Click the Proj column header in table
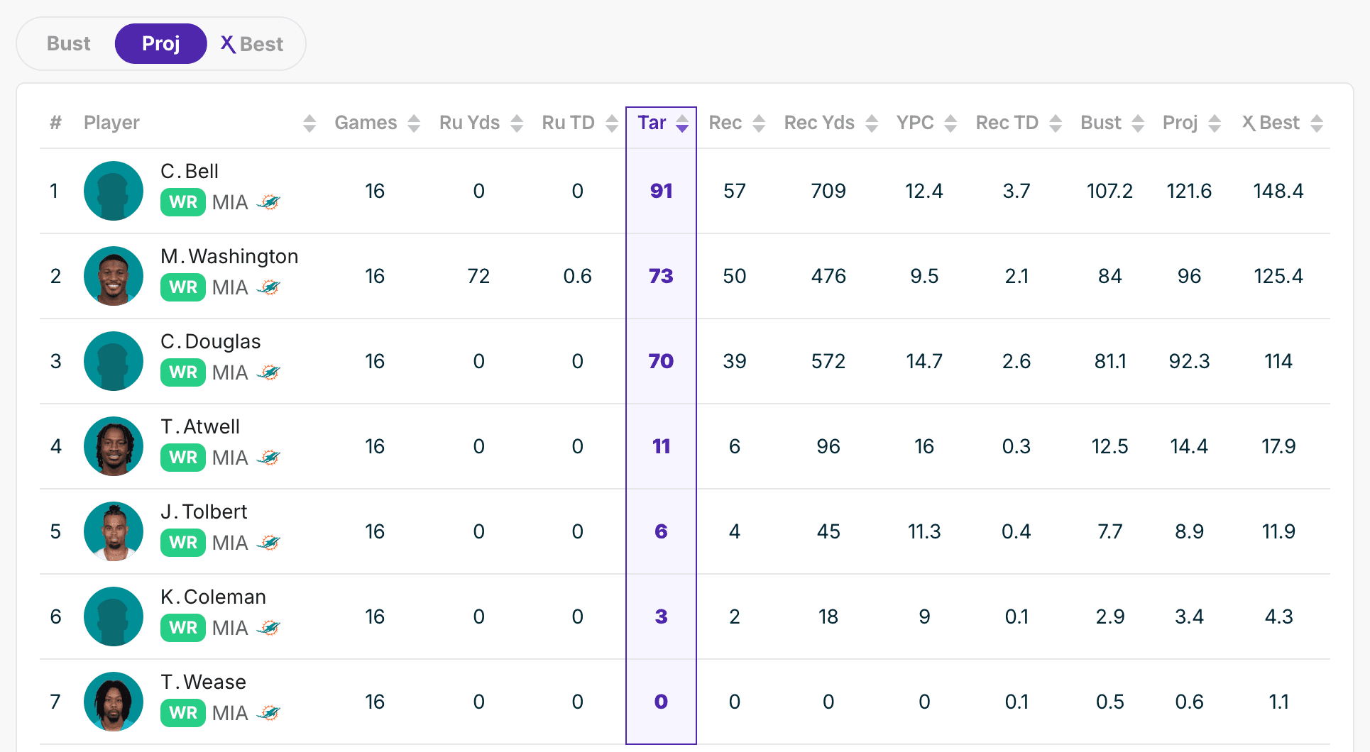The height and width of the screenshot is (752, 1370). tap(1180, 123)
